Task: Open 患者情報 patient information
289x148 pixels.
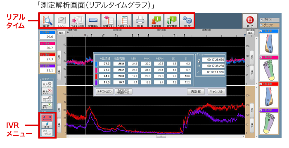Action: click(x=156, y=21)
